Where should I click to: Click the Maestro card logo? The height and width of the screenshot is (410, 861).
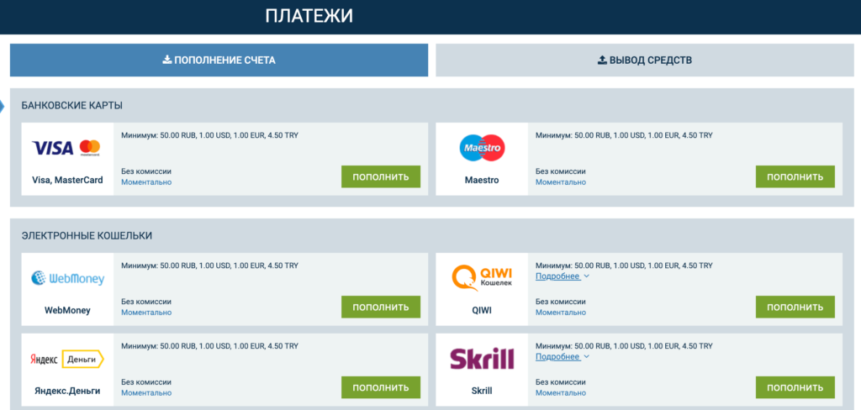click(x=482, y=148)
